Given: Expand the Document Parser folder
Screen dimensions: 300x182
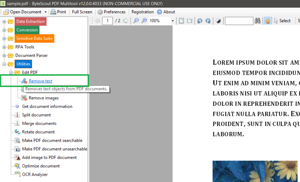Looking at the screenshot, I should (4, 56).
